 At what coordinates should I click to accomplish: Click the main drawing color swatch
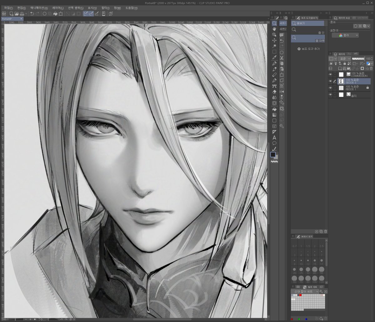[273, 154]
